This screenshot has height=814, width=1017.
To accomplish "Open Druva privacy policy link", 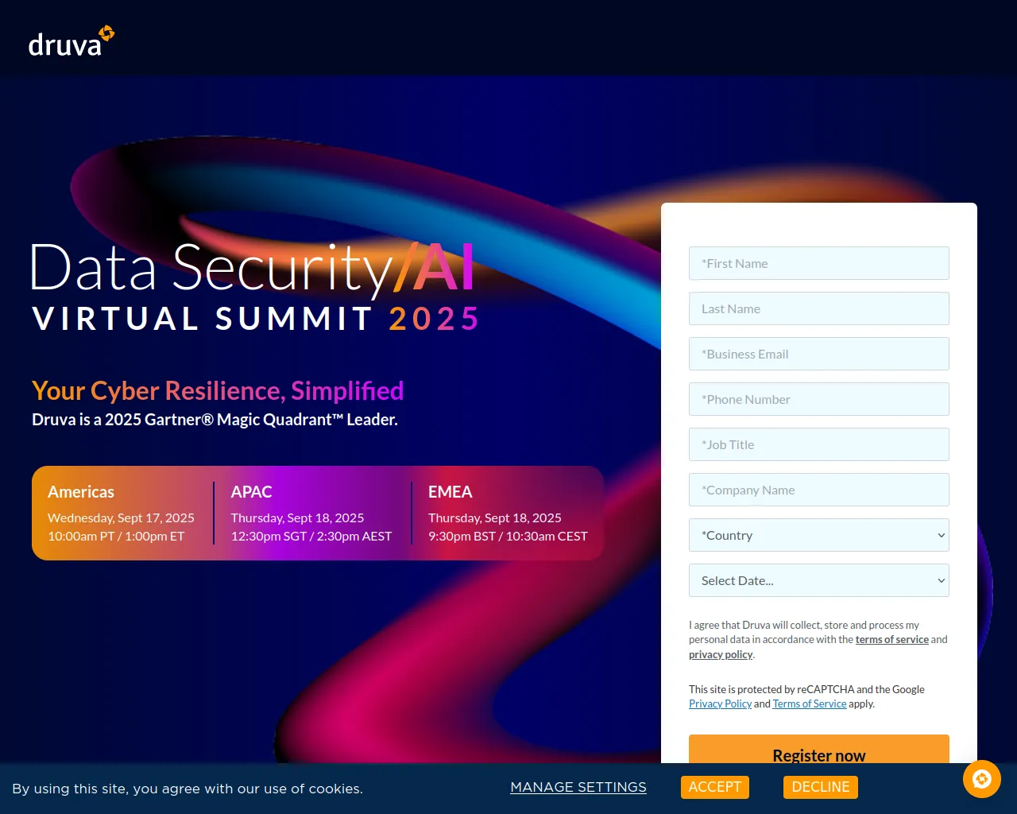I will (721, 655).
